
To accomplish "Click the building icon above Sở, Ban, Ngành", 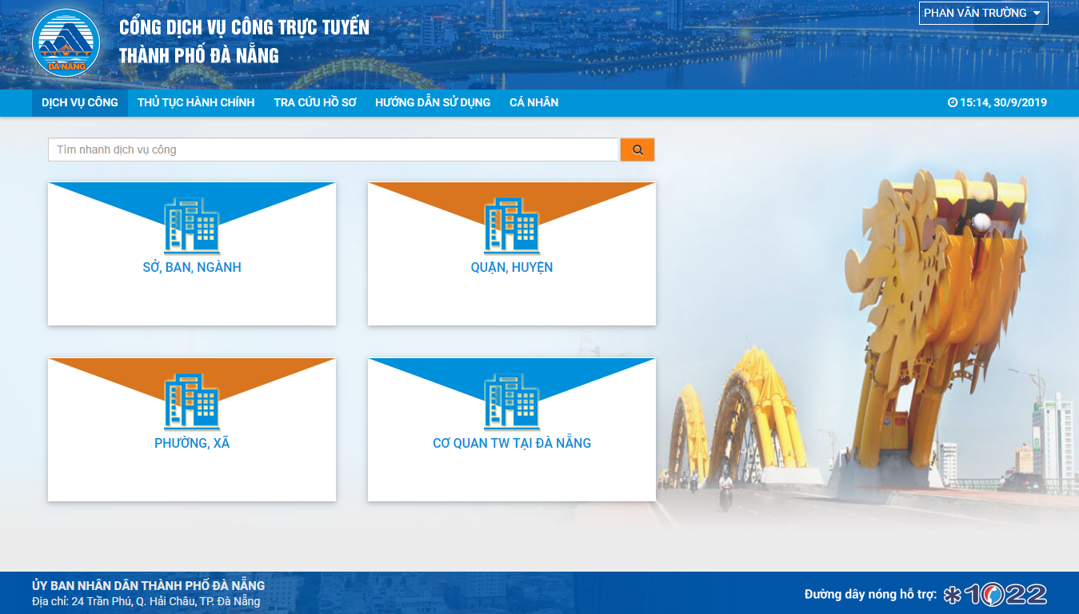I will (192, 226).
